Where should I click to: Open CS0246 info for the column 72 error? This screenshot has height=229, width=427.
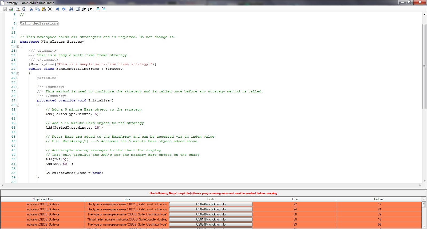pyautogui.click(x=211, y=214)
